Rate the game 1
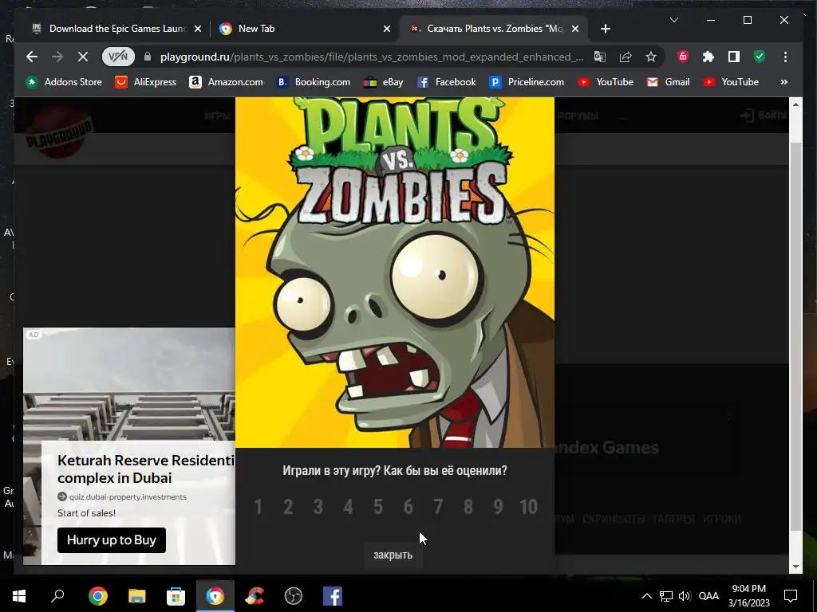 coord(258,507)
